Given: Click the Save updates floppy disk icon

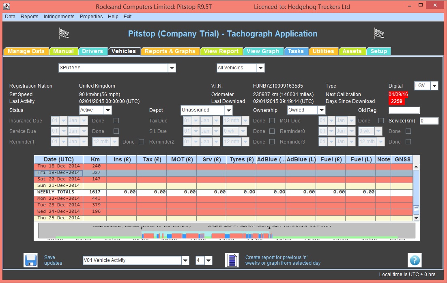Looking at the screenshot, I should click(30, 260).
